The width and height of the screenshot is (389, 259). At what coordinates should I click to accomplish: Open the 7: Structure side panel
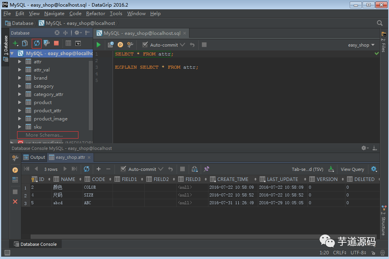384,221
